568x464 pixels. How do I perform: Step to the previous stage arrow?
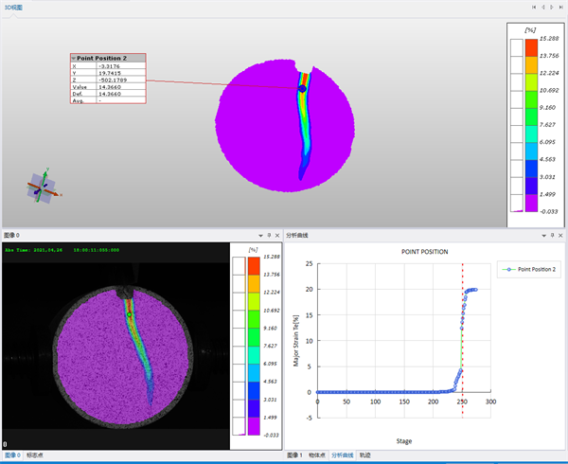pyautogui.click(x=543, y=8)
